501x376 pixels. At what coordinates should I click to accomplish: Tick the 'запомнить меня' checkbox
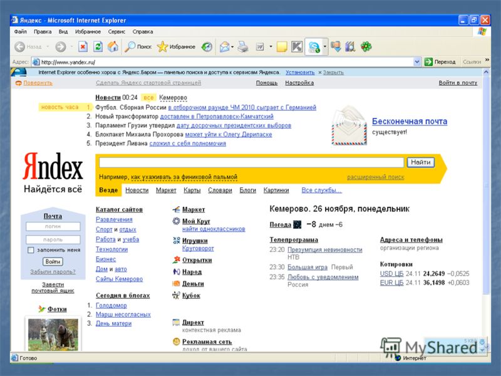[x=31, y=250]
